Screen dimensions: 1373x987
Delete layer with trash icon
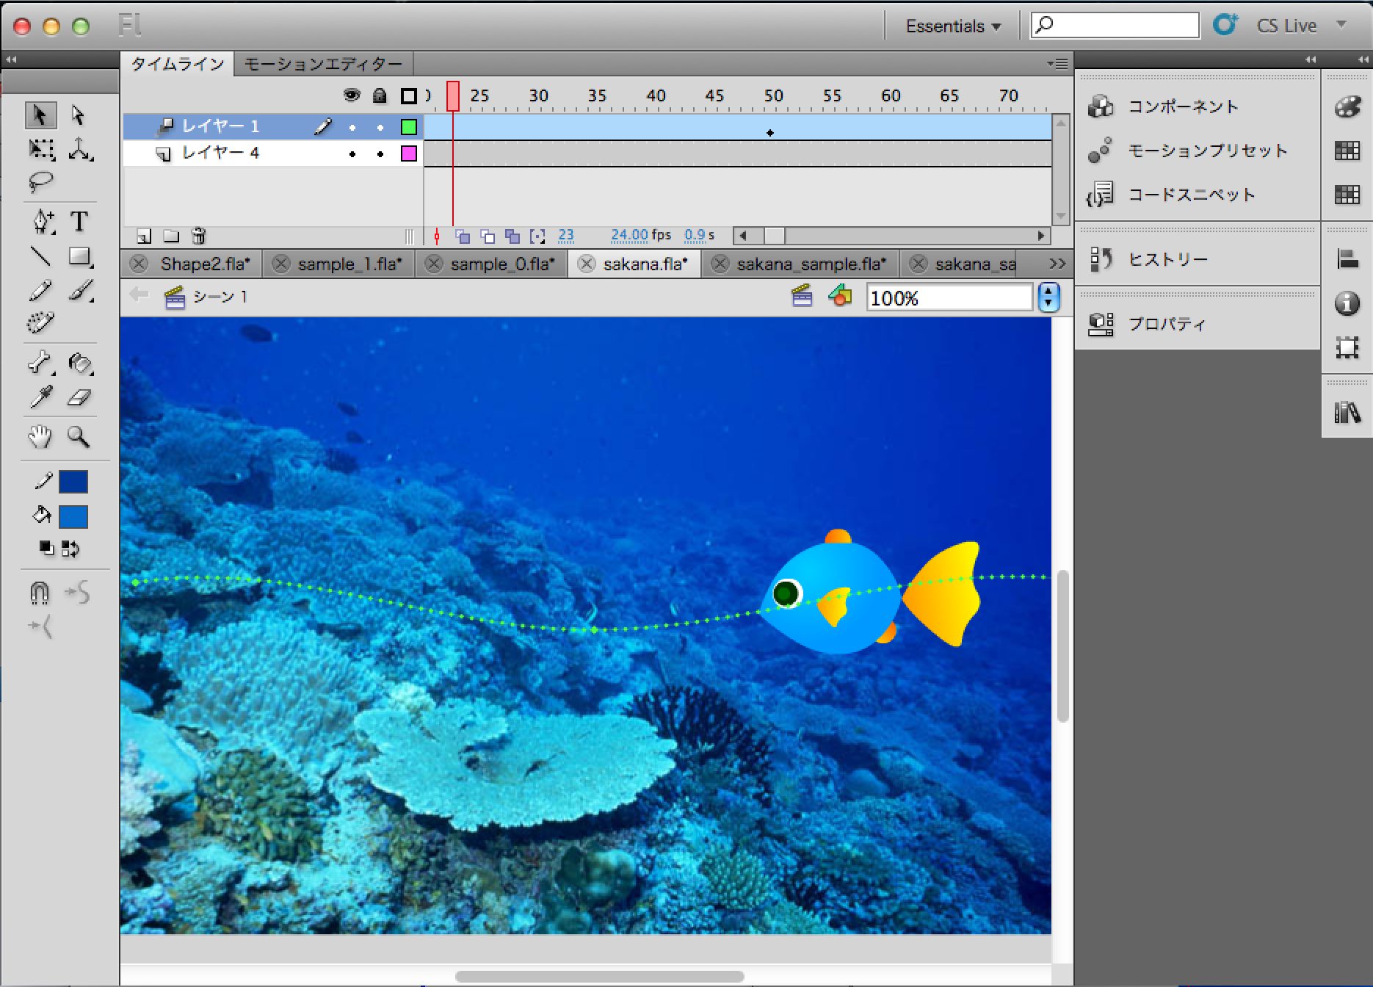[198, 236]
